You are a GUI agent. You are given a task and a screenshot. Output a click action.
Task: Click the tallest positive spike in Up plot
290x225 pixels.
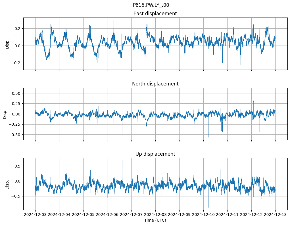(x=122, y=161)
